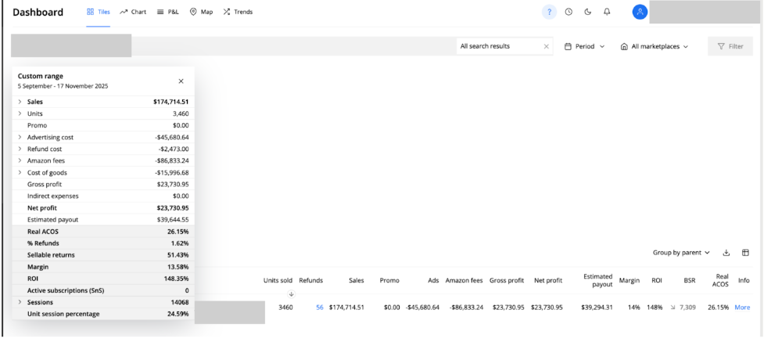Viewport: 764px width, 342px height.
Task: Open the Group by parent dropdown
Action: [681, 253]
